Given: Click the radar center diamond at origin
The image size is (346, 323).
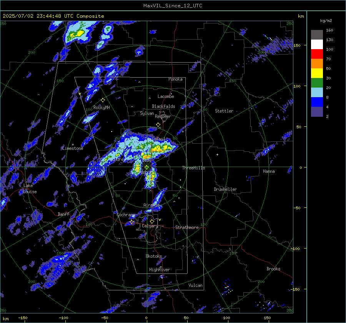Looking at the screenshot, I should [147, 167].
